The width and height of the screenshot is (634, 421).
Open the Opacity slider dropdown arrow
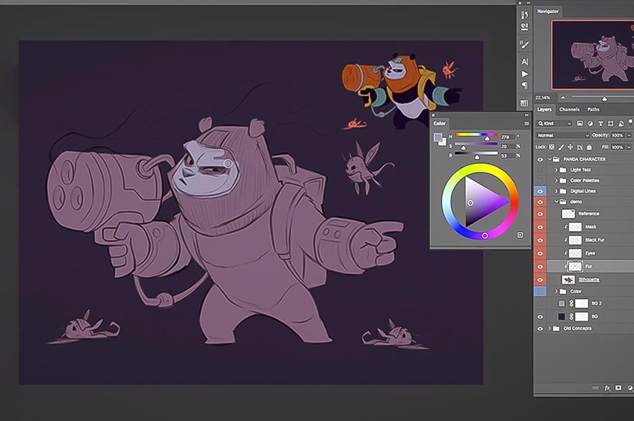click(x=628, y=136)
